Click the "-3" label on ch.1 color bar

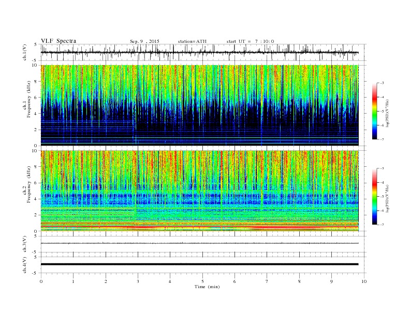point(382,83)
